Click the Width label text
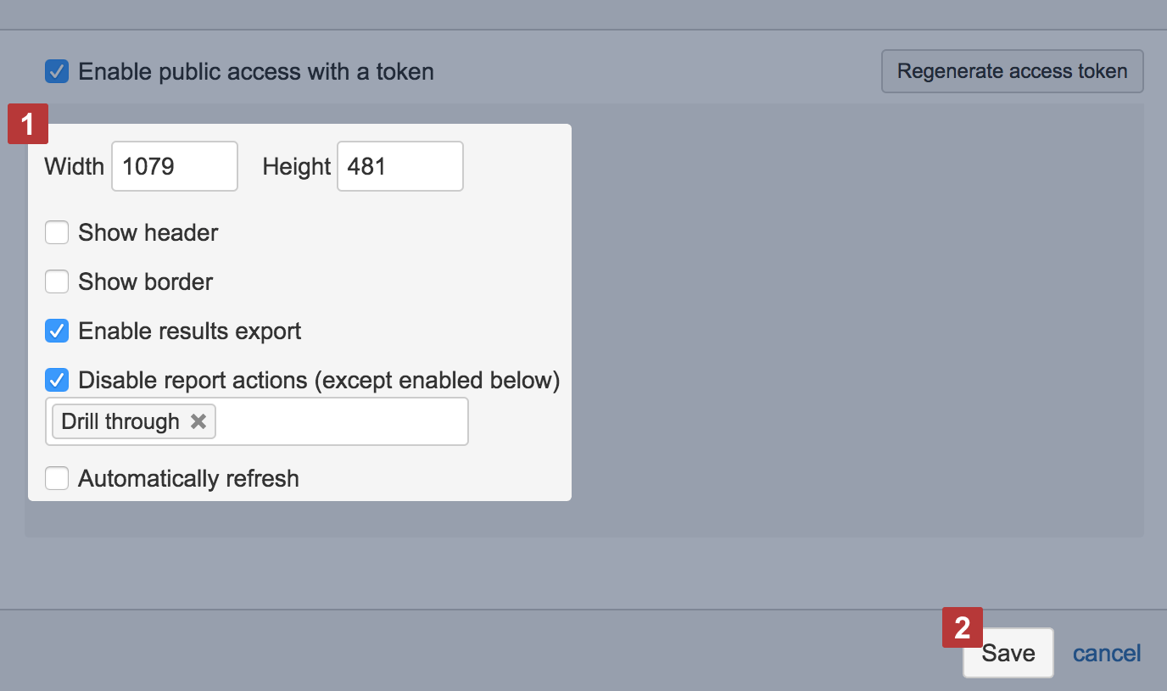This screenshot has width=1167, height=691. 75,166
